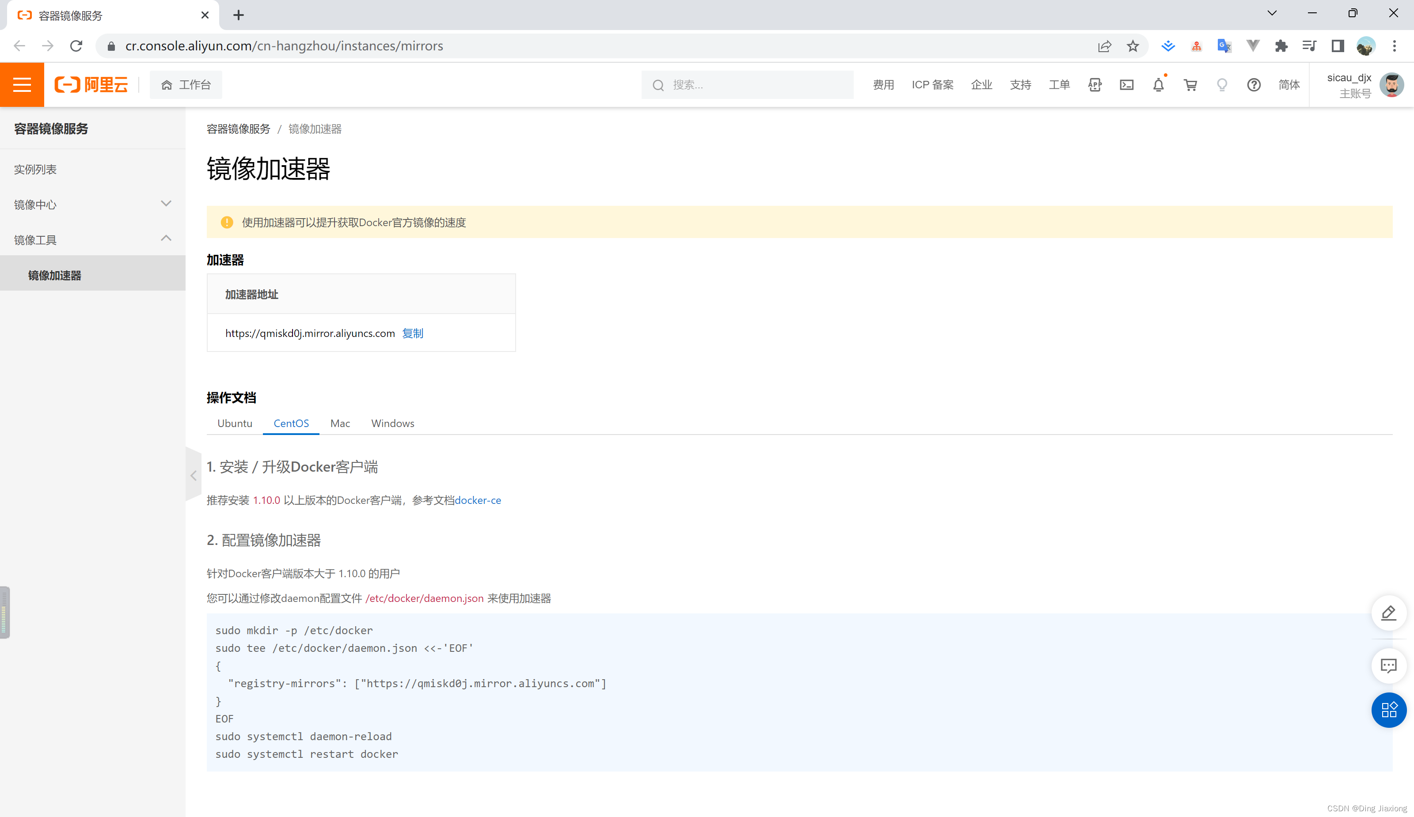Open the Chrome profile avatar
Image resolution: width=1414 pixels, height=817 pixels.
tap(1365, 46)
